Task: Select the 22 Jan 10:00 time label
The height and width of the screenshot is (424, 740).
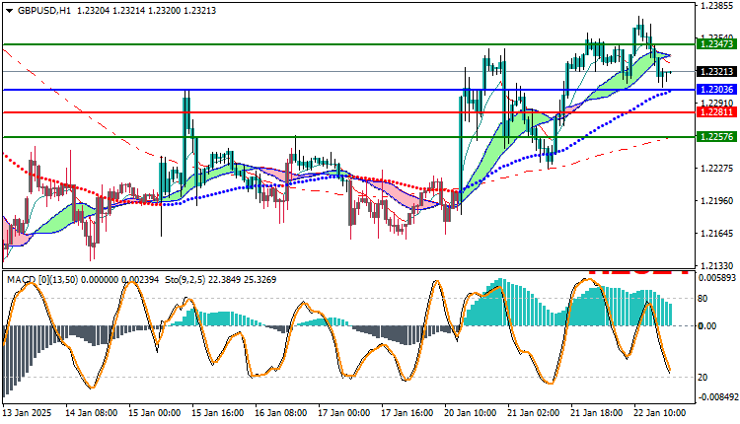Action: pyautogui.click(x=660, y=413)
